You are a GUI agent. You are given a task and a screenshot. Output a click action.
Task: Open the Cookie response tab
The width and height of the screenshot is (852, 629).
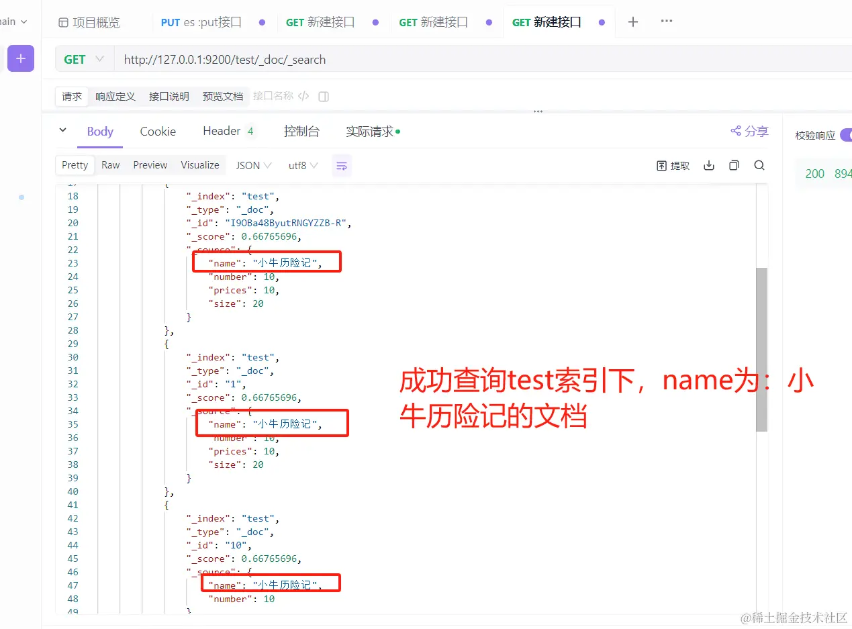(x=158, y=131)
